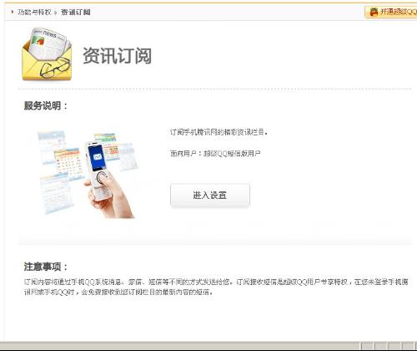Click the text 面向用户：超级QQ短信版用户

click(x=215, y=154)
